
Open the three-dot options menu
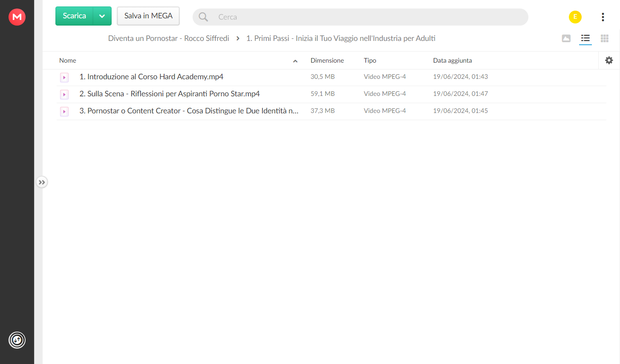pyautogui.click(x=603, y=17)
